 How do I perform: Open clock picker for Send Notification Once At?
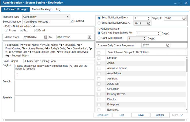(149, 23)
